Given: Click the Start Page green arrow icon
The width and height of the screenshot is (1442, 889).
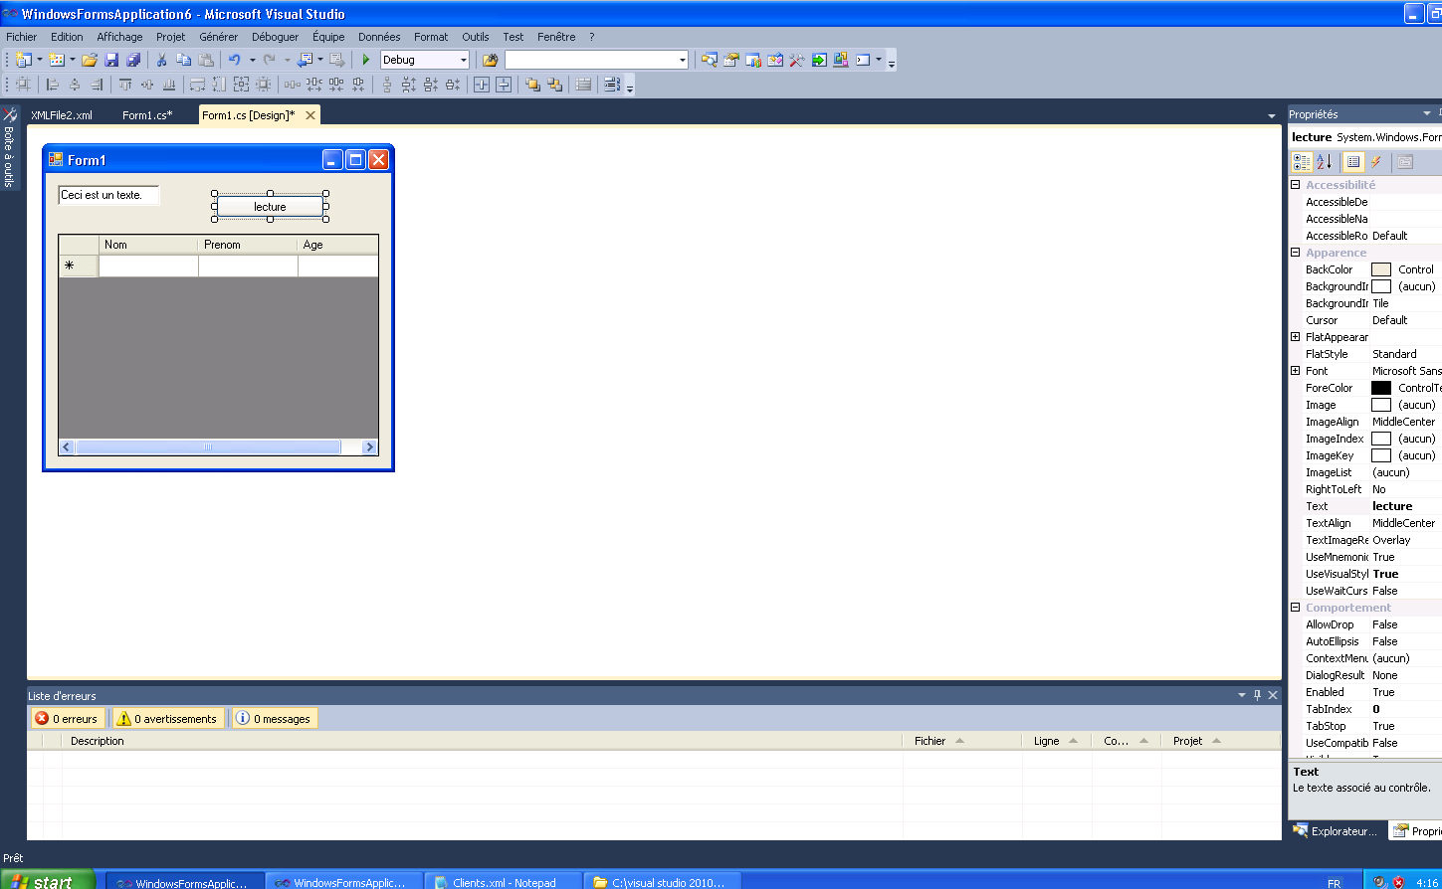Looking at the screenshot, I should [x=819, y=60].
